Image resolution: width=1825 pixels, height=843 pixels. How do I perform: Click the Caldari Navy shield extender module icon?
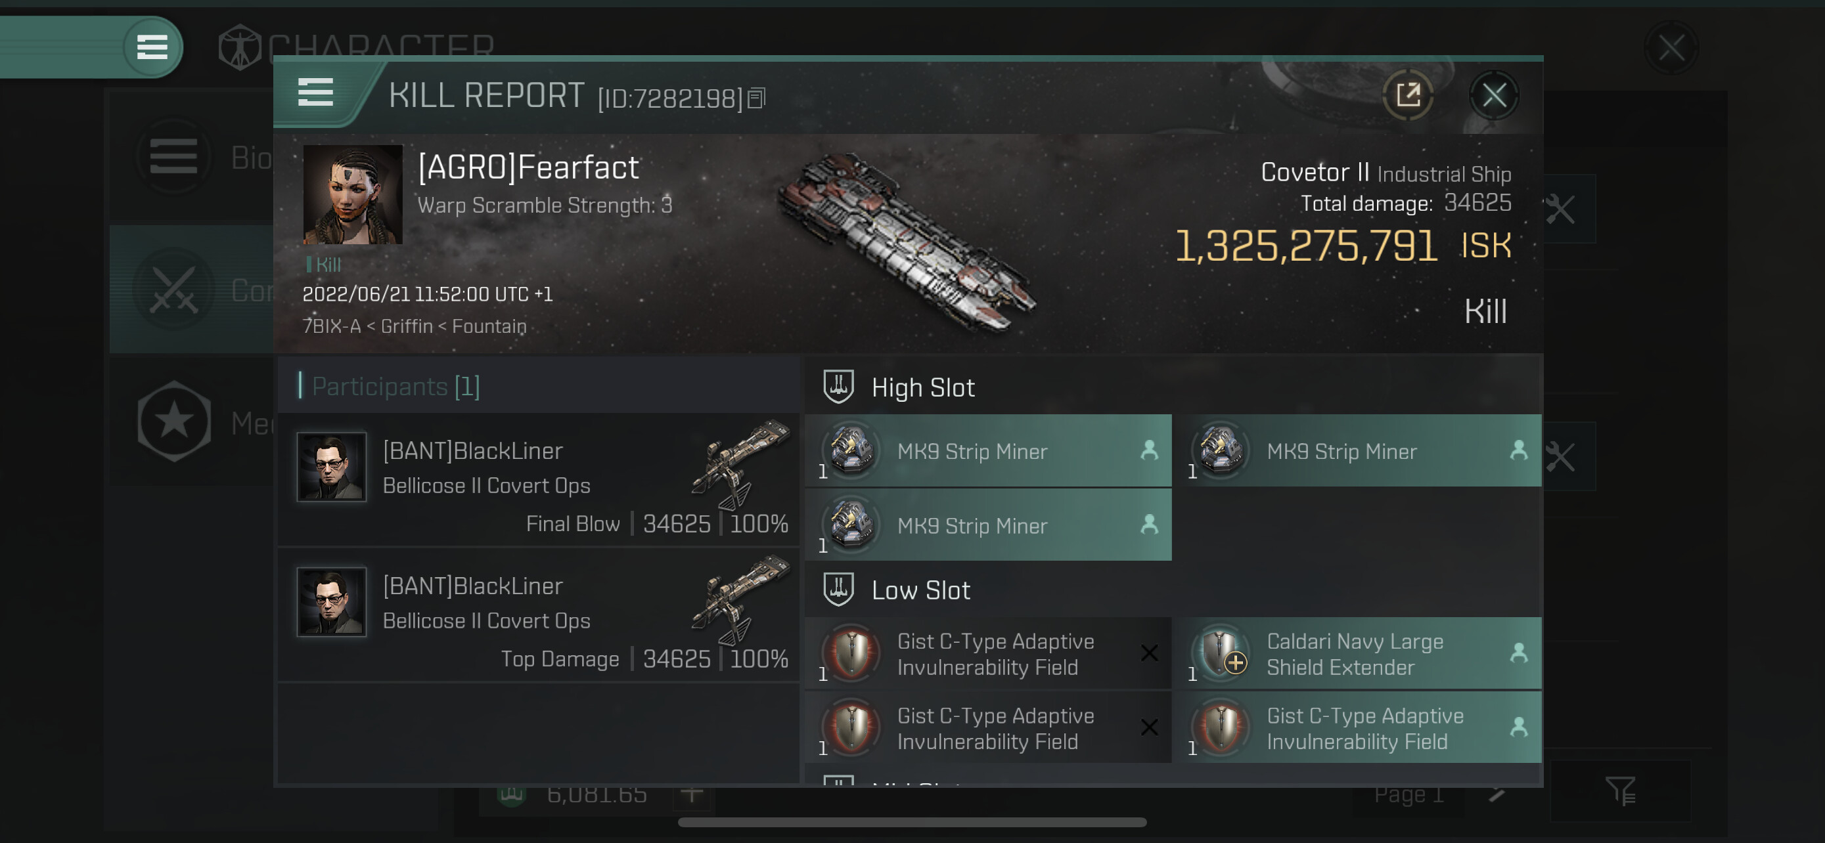click(1221, 654)
